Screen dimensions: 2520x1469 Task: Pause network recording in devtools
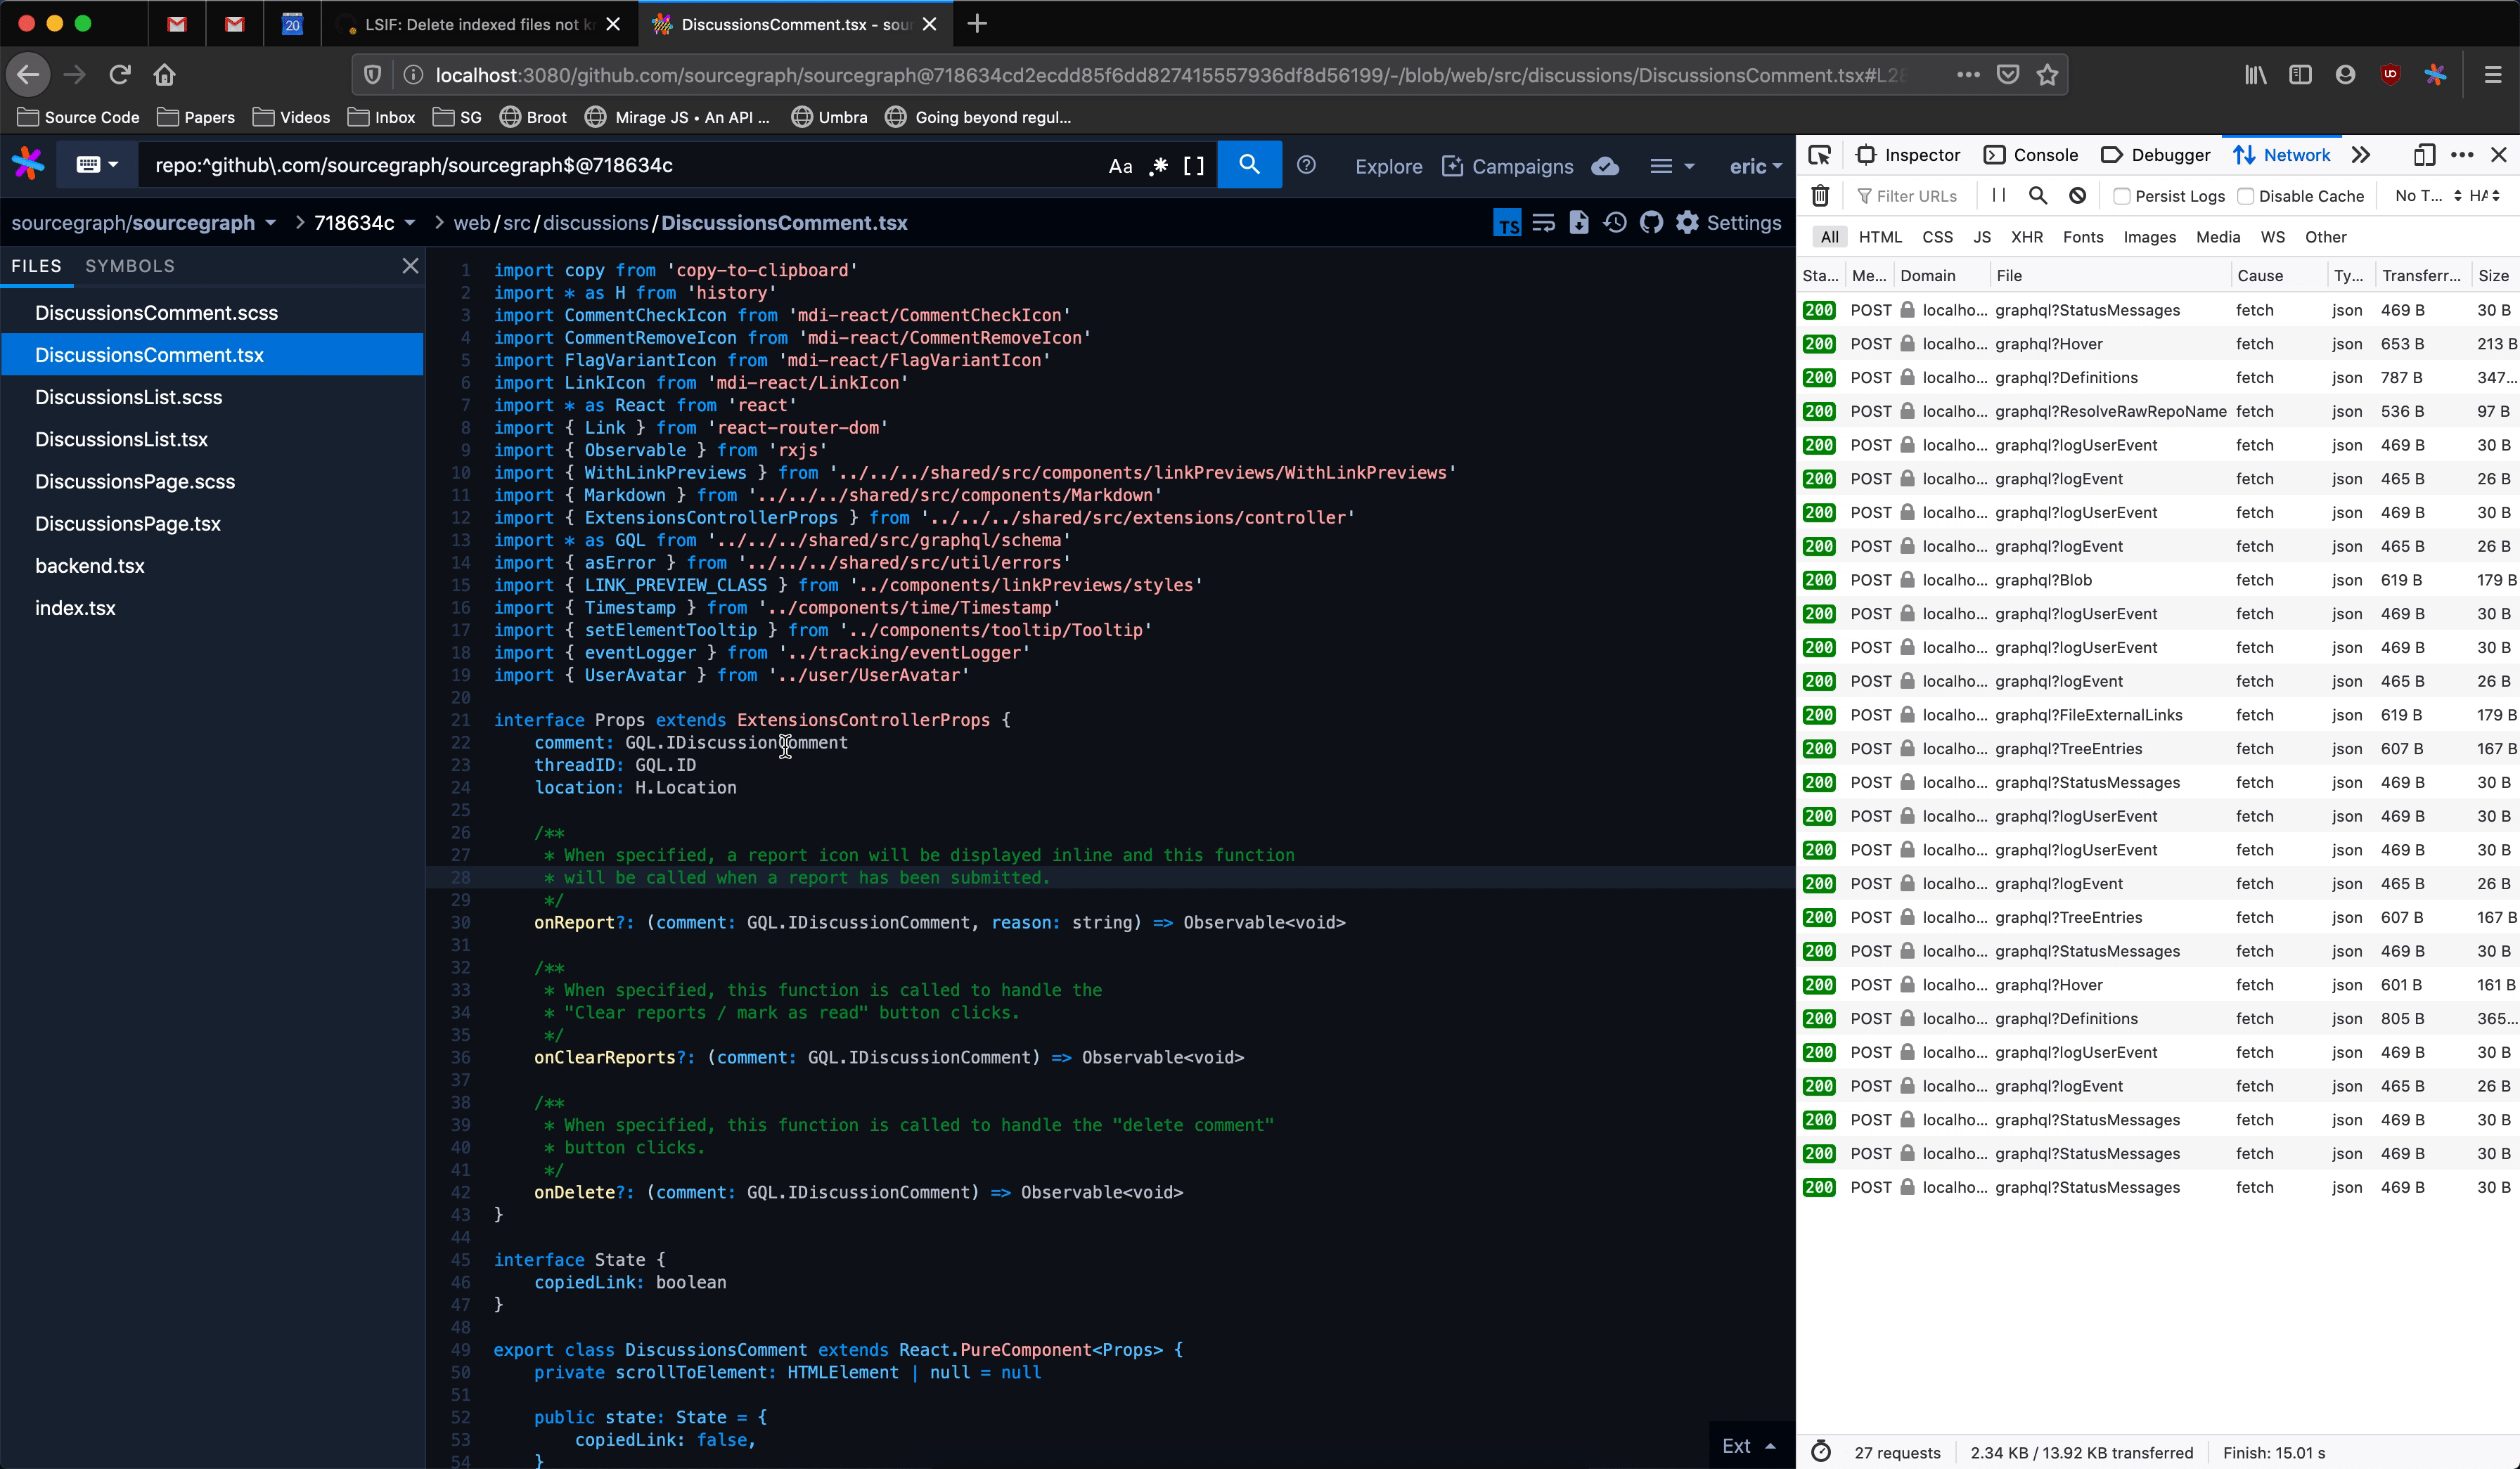[1998, 196]
